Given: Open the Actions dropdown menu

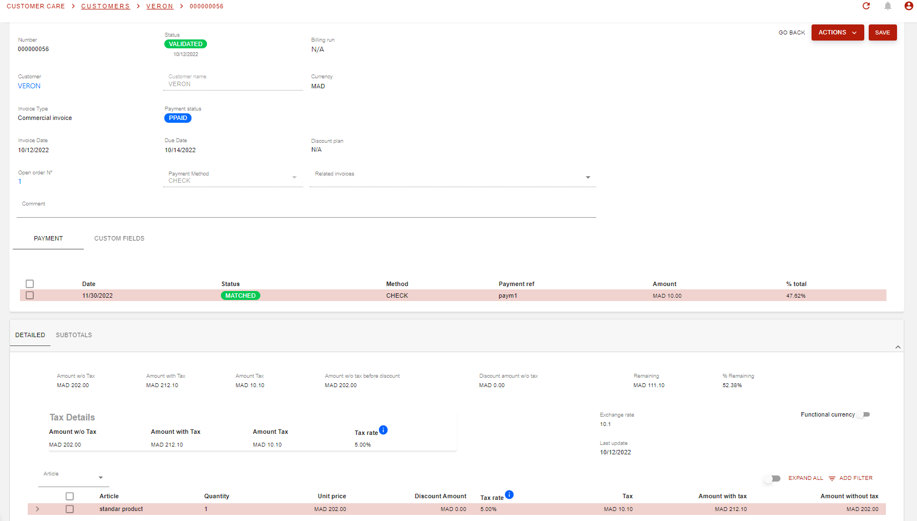Looking at the screenshot, I should click(x=837, y=33).
